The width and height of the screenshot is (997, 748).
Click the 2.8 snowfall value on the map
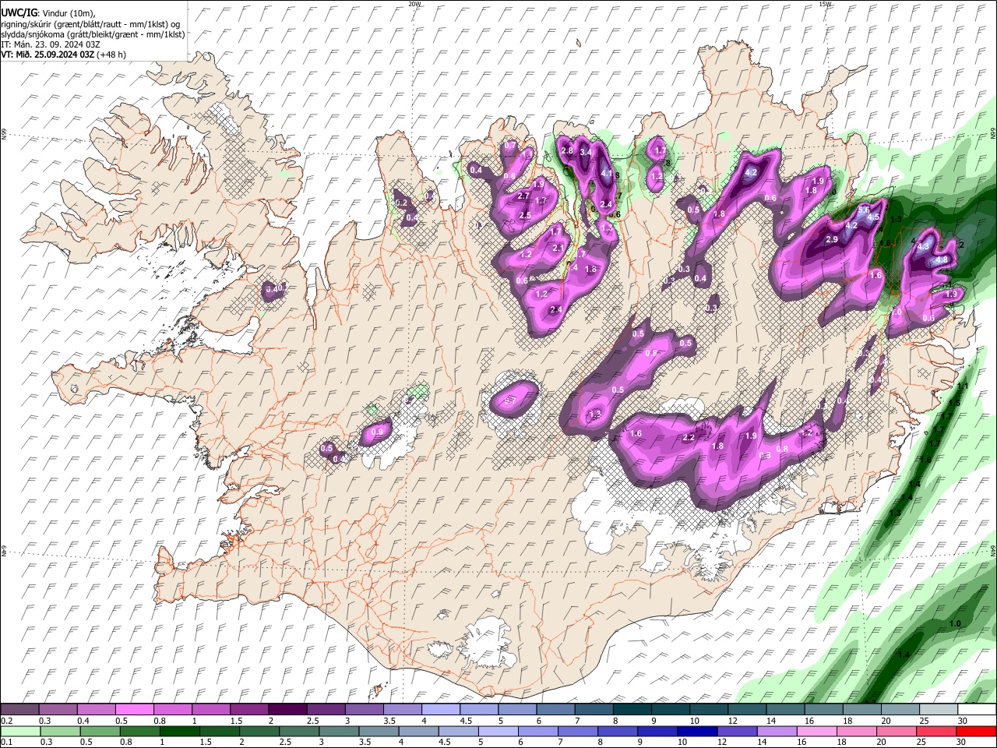tap(567, 150)
